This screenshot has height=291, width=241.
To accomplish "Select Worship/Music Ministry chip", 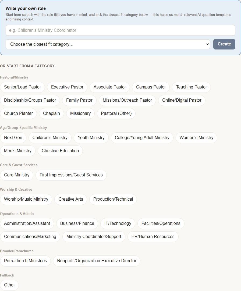I will click(x=26, y=199).
